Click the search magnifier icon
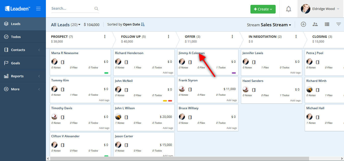 point(96,9)
